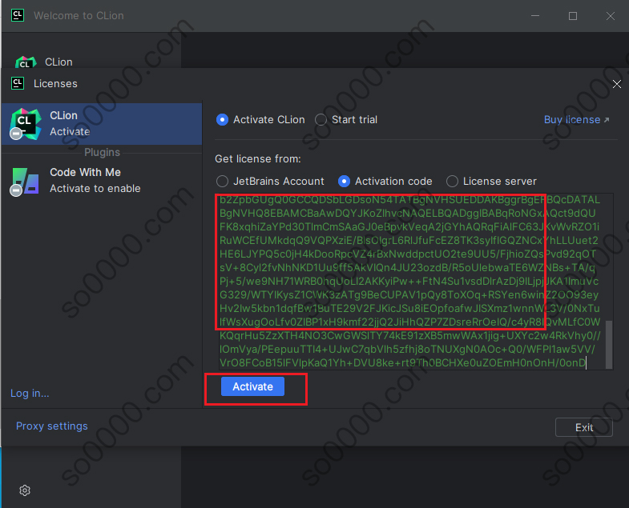Click the Plugins section header
The width and height of the screenshot is (629, 508).
[102, 152]
